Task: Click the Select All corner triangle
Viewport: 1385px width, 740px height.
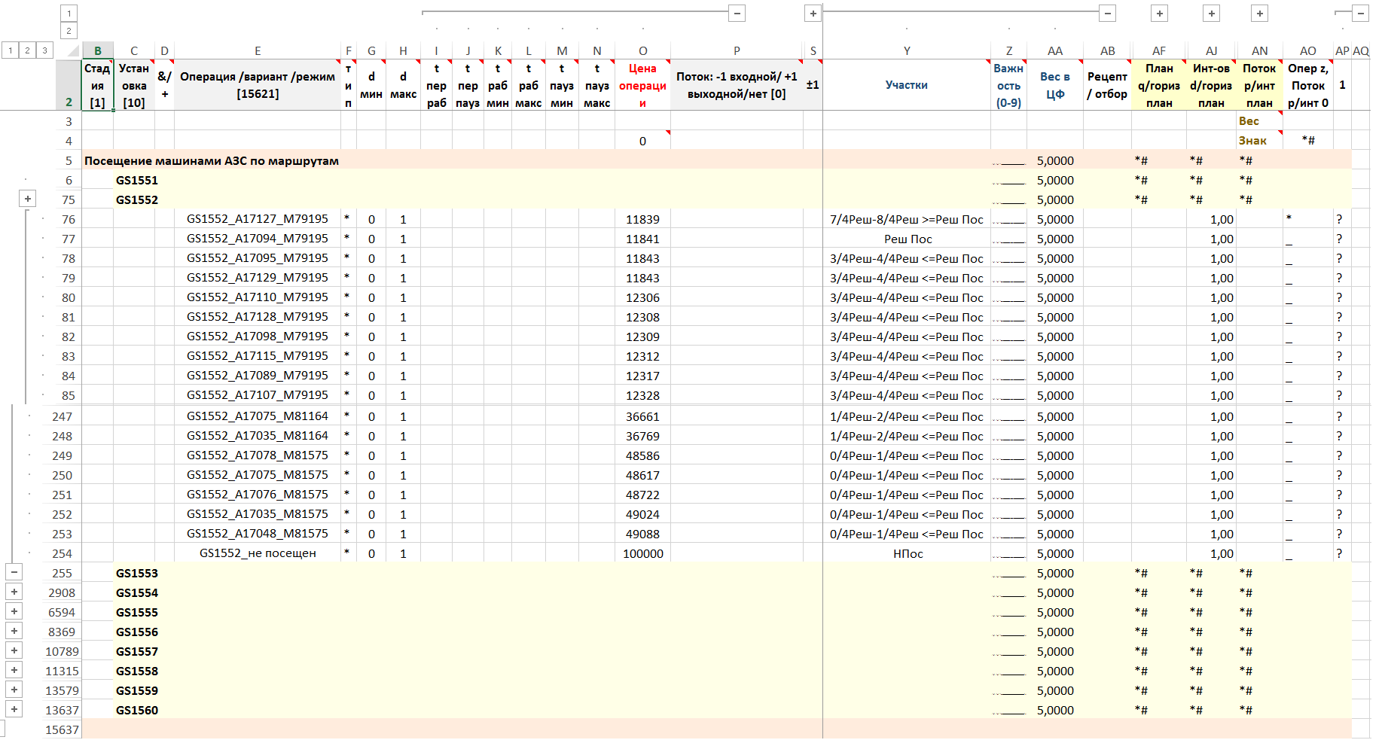Action: 72,51
